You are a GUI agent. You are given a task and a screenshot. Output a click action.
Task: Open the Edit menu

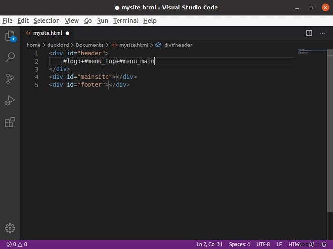[x=23, y=21]
